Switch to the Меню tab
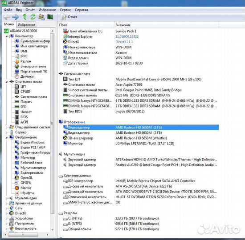The height and width of the screenshot is (240, 245). click(x=9, y=24)
